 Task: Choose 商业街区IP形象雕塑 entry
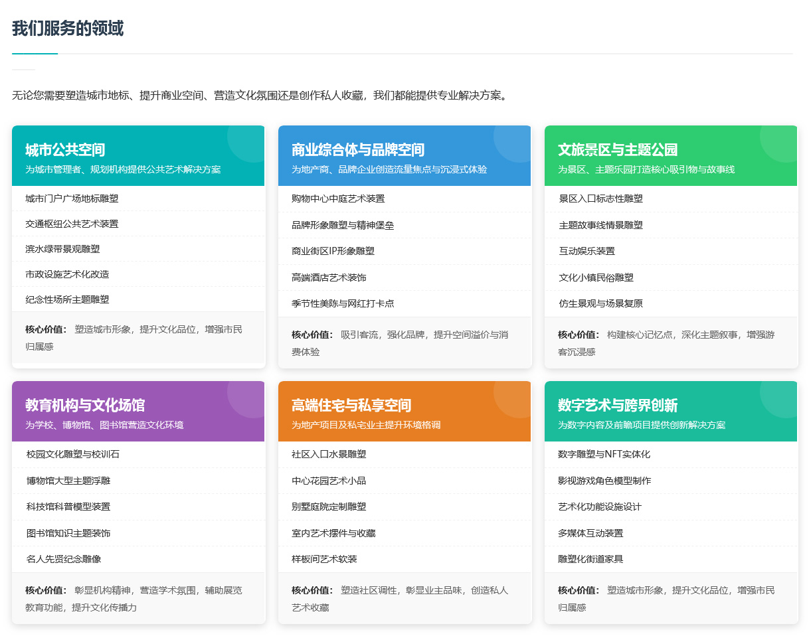tap(333, 251)
